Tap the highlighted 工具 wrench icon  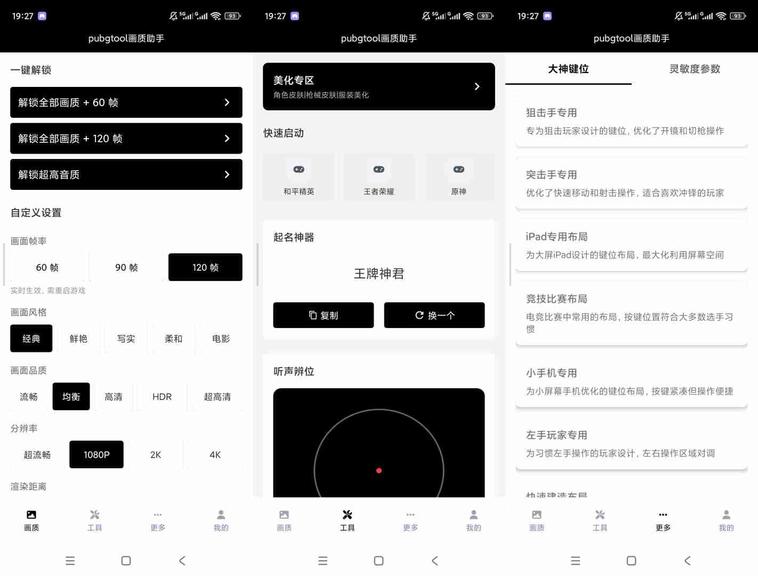point(347,515)
